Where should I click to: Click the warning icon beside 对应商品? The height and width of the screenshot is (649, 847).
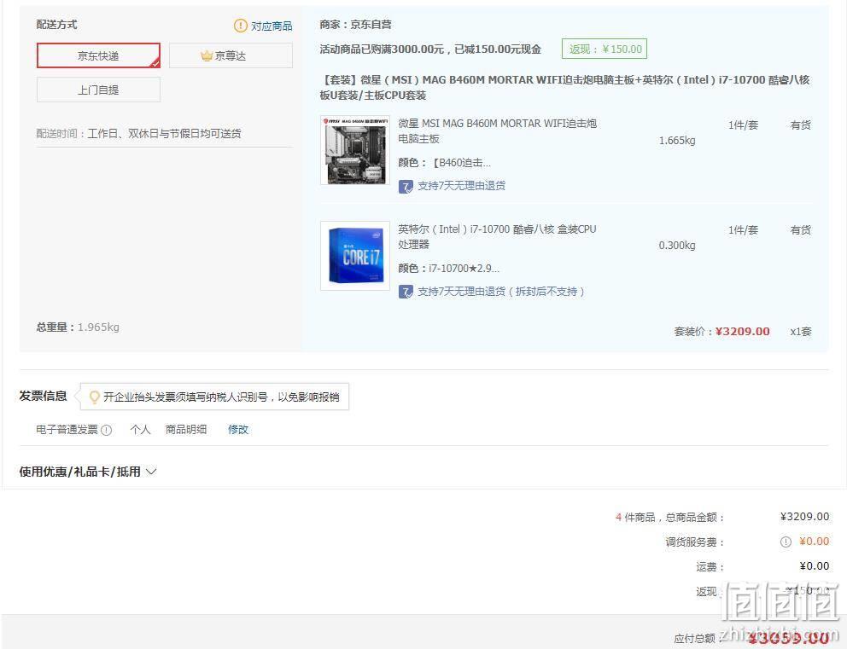pos(241,26)
